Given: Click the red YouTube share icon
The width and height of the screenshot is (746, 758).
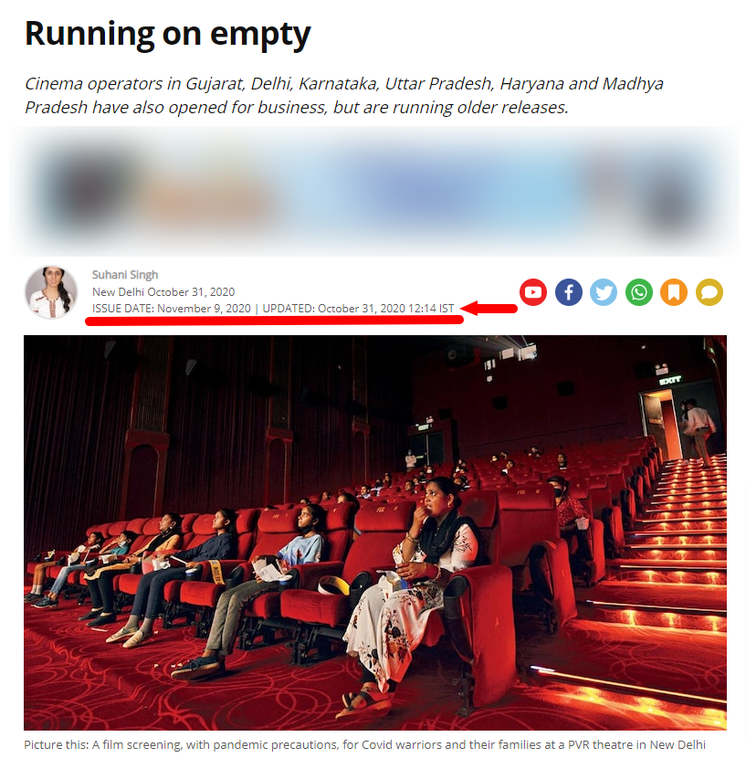Looking at the screenshot, I should click(532, 292).
